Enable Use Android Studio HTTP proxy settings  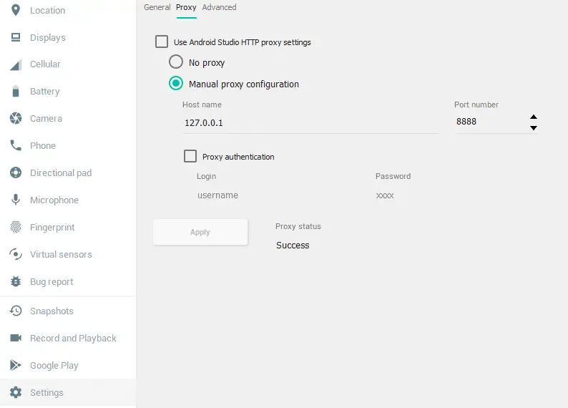click(x=162, y=42)
